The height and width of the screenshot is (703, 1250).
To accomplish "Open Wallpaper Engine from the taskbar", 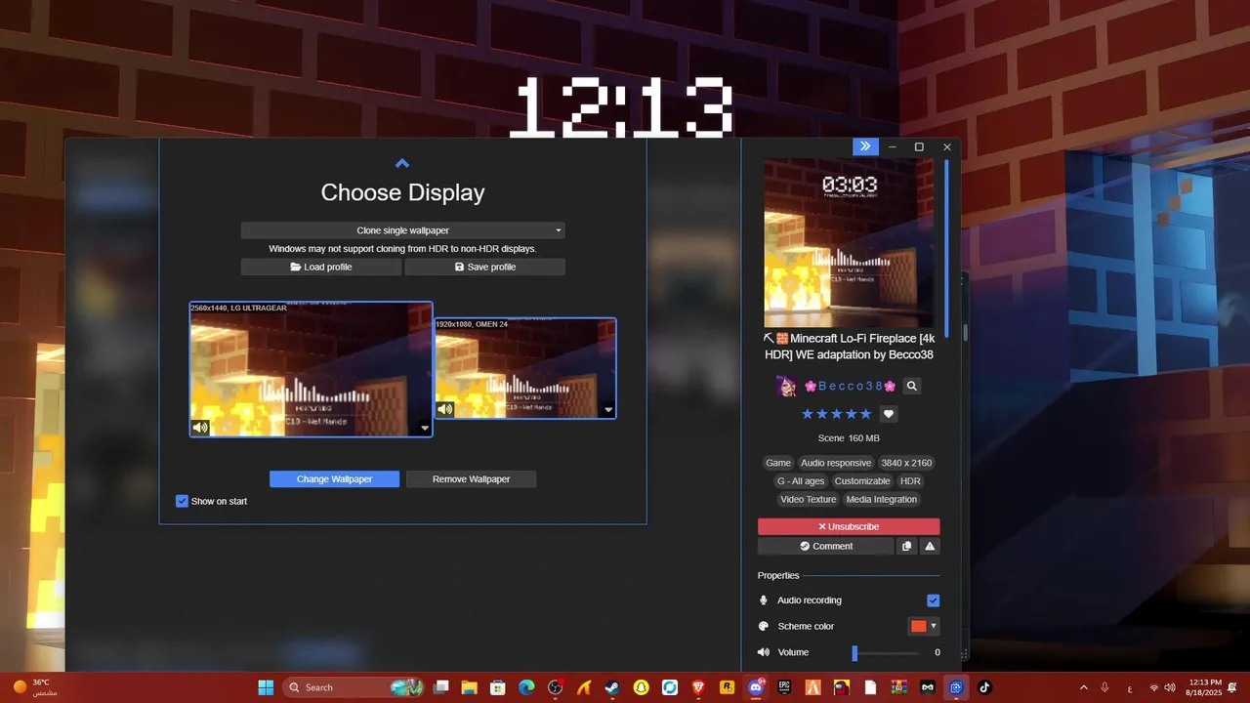I will tap(956, 687).
